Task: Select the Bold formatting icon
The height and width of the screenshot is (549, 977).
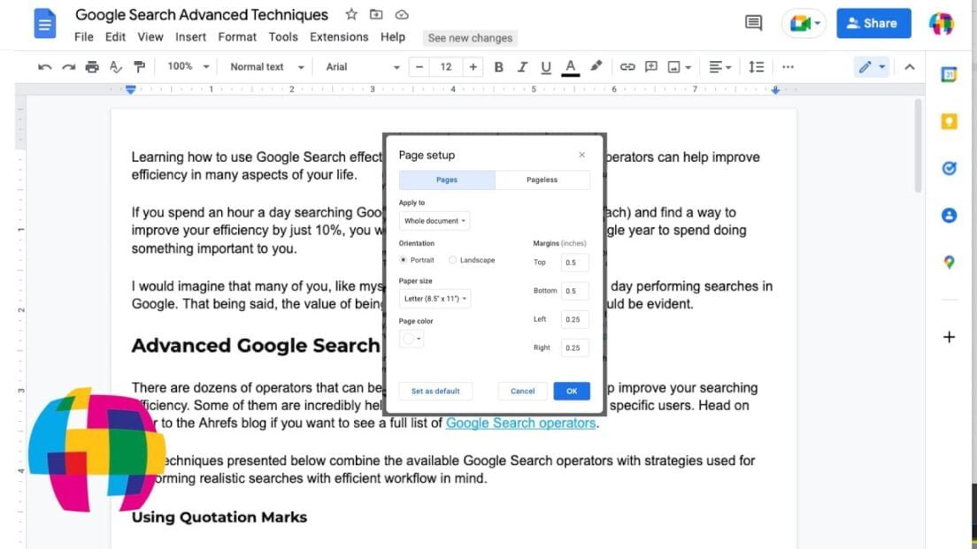Action: (498, 66)
